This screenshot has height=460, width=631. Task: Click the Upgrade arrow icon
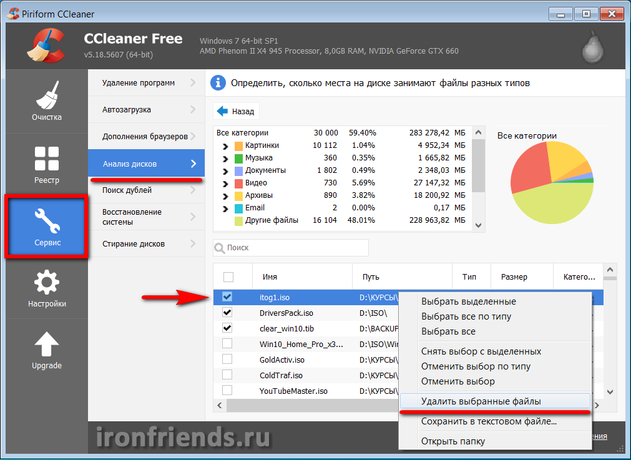point(47,350)
